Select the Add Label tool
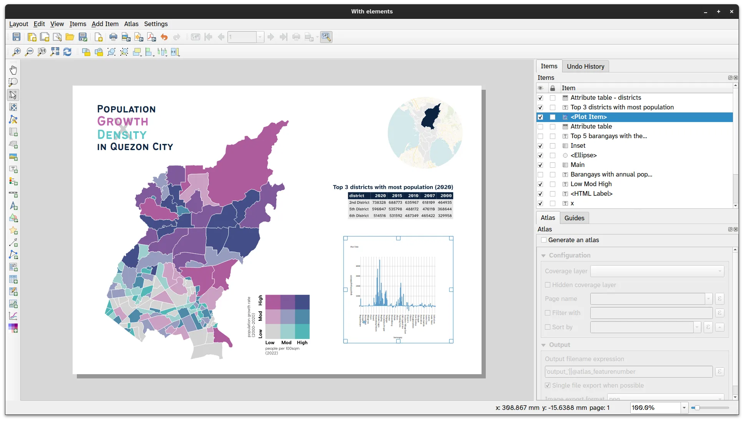This screenshot has height=421, width=744. pyautogui.click(x=13, y=169)
